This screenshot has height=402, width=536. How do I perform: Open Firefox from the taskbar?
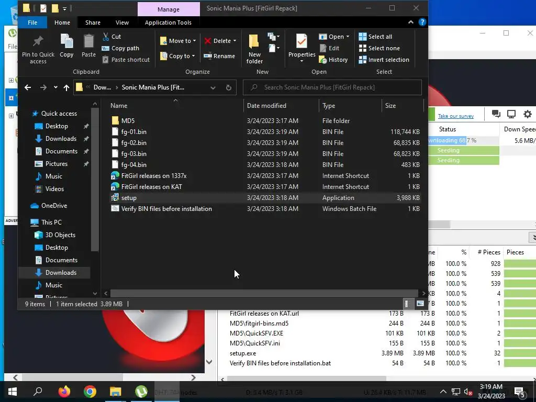pyautogui.click(x=64, y=392)
